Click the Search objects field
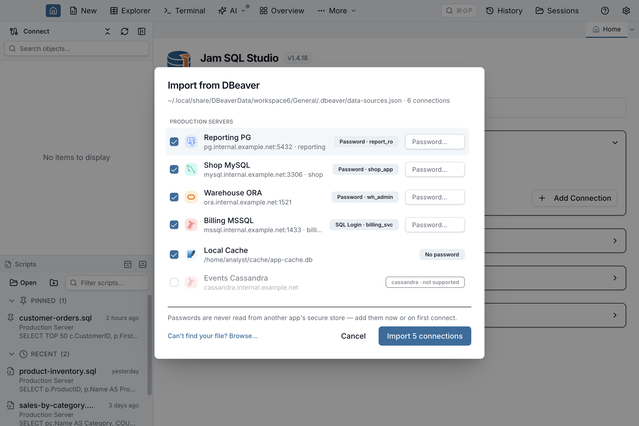This screenshot has height=426, width=639. pos(77,49)
